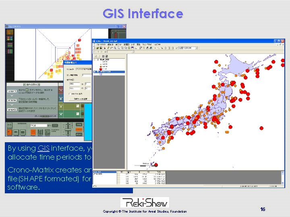The width and height of the screenshot is (290, 217).
Task: Open the Edit menu in GIS window
Action: [x=110, y=45]
